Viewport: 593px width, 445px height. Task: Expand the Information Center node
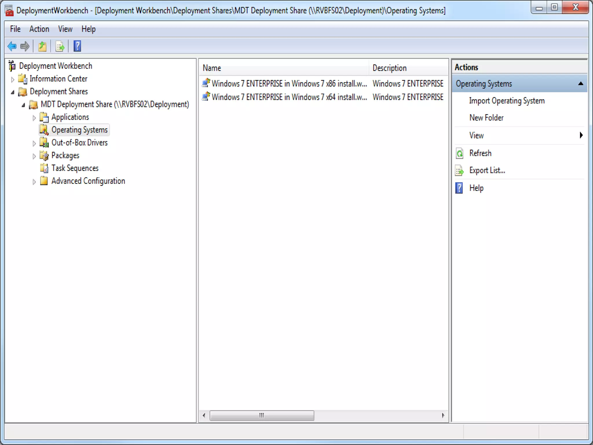click(13, 79)
